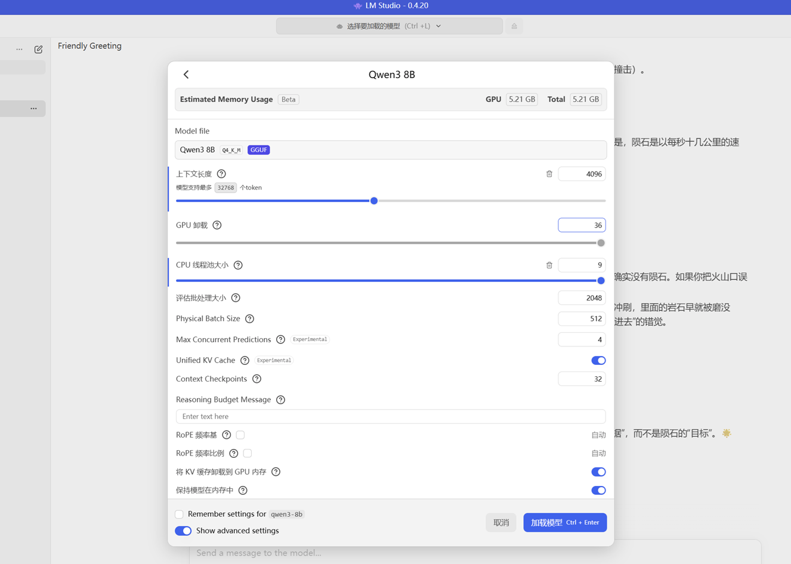Click the Experimental badge beside Max Concurrent Predictions

click(x=310, y=340)
